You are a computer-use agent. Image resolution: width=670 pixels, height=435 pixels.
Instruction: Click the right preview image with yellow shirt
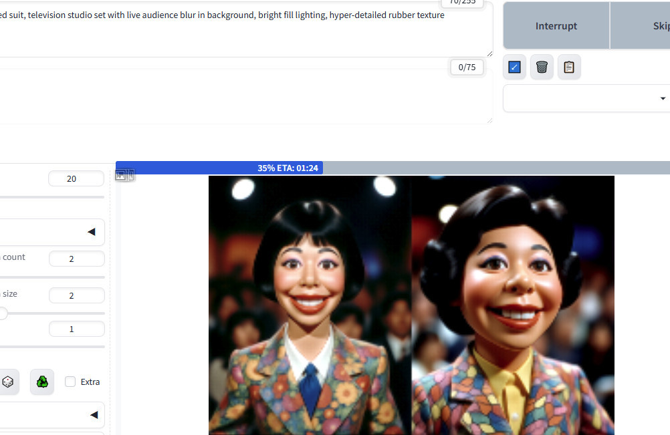pos(513,305)
